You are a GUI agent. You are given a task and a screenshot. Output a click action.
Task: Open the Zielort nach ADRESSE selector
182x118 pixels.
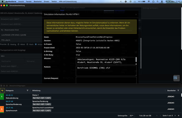pyautogui.click(x=21, y=71)
